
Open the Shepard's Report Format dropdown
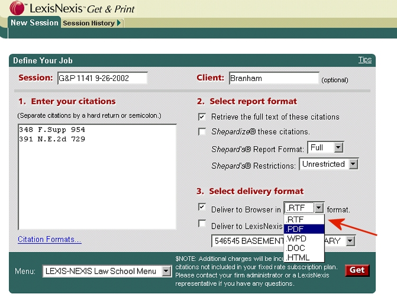click(x=326, y=148)
